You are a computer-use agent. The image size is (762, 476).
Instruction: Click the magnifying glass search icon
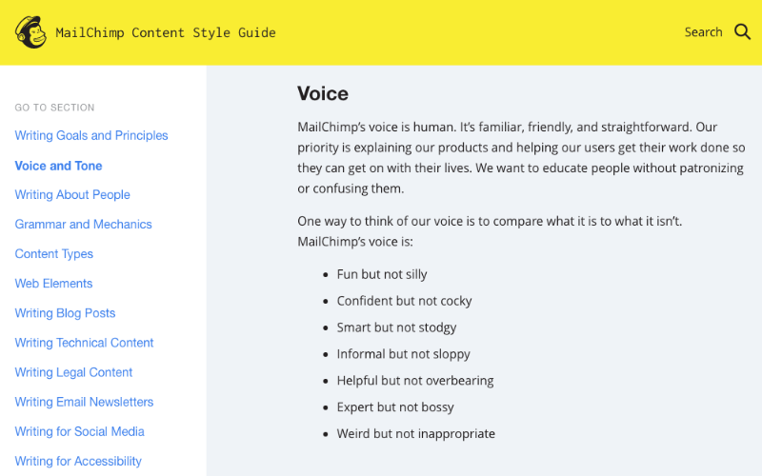(x=743, y=32)
